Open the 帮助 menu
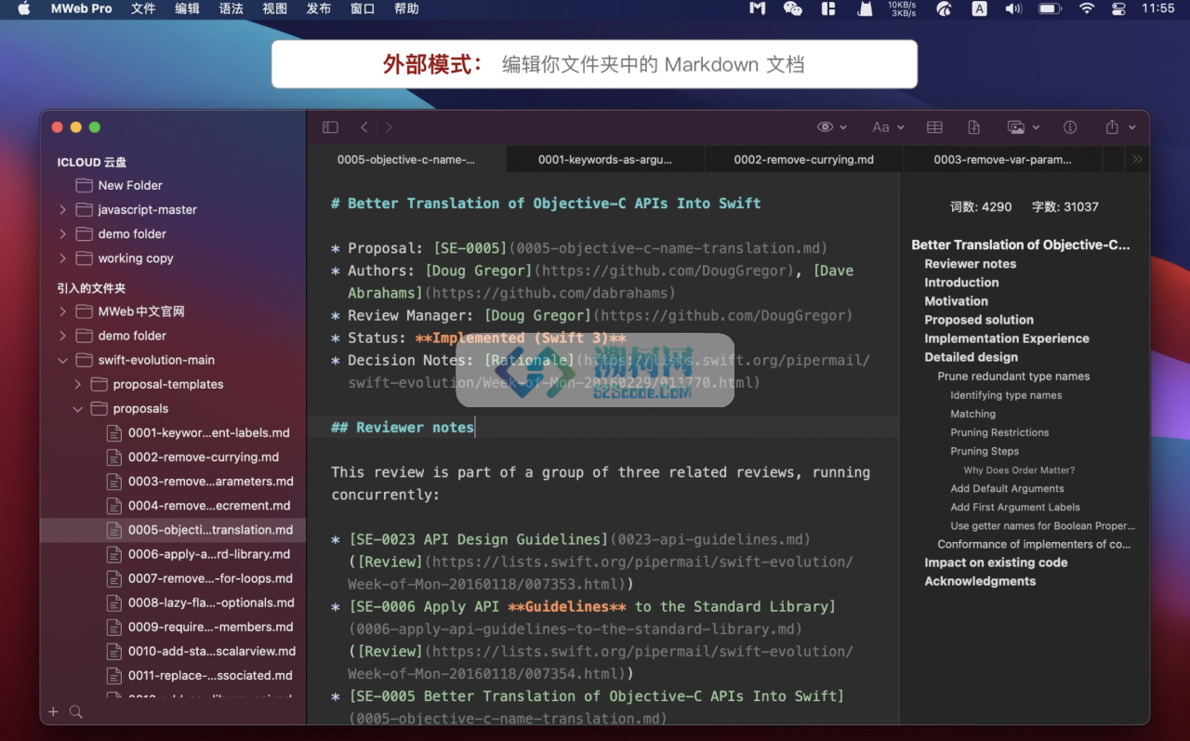The image size is (1190, 741). point(406,8)
